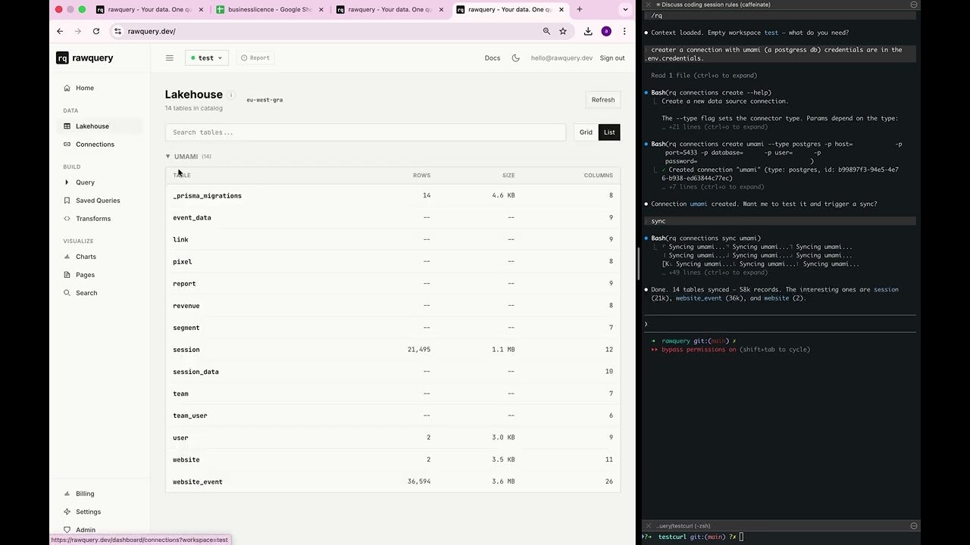Collapse the UMAMI table group
This screenshot has width=970, height=545.
(x=168, y=157)
